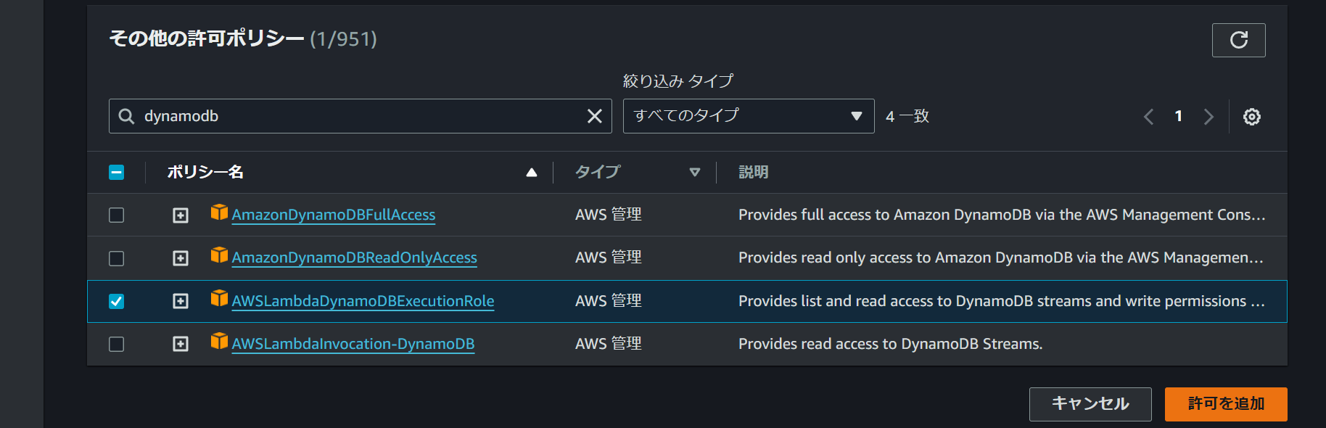
Task: Click the search magnifier icon
Action: pyautogui.click(x=126, y=116)
